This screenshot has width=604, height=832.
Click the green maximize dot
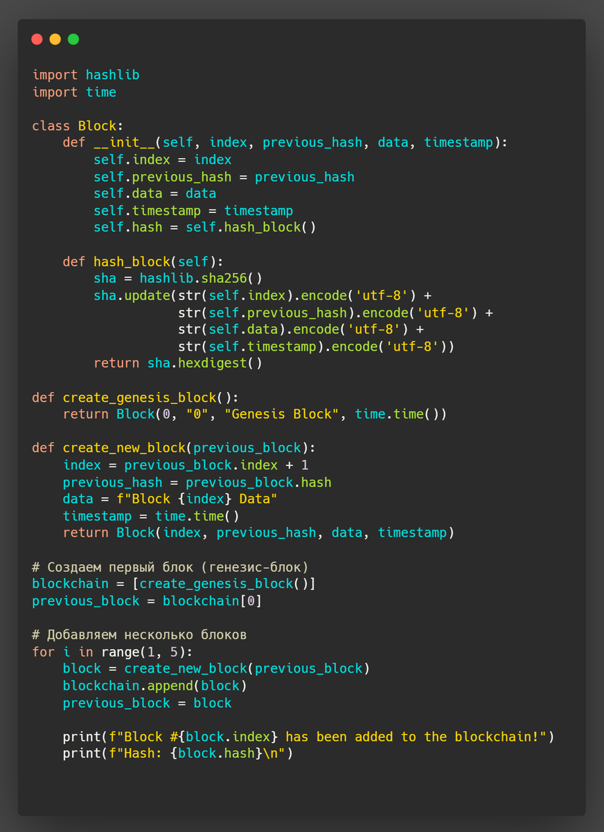coord(73,40)
